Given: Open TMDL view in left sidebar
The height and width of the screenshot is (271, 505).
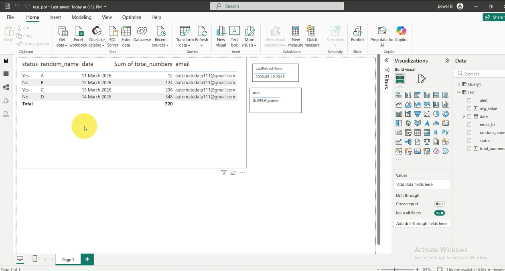Looking at the screenshot, I should point(6,114).
